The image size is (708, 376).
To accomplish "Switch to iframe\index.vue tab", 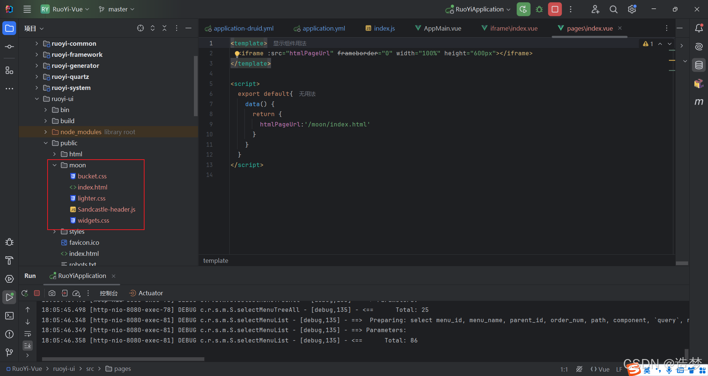I will point(510,28).
